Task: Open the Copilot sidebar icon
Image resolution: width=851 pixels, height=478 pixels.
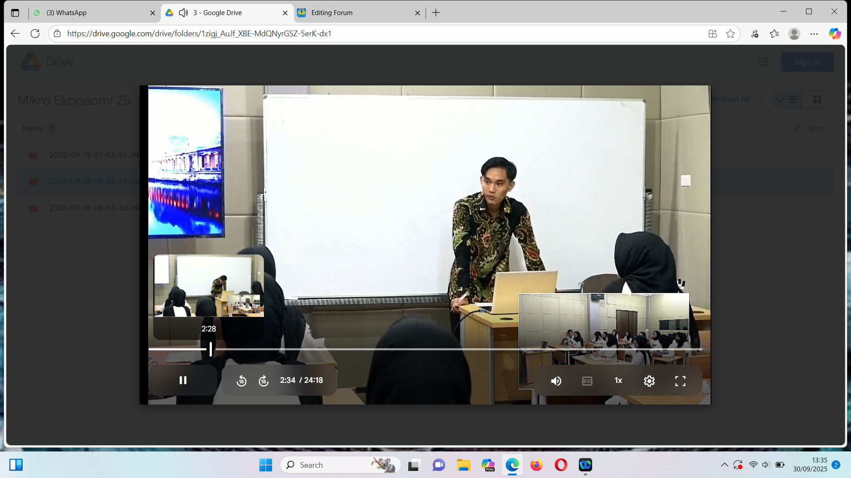Action: tap(835, 34)
